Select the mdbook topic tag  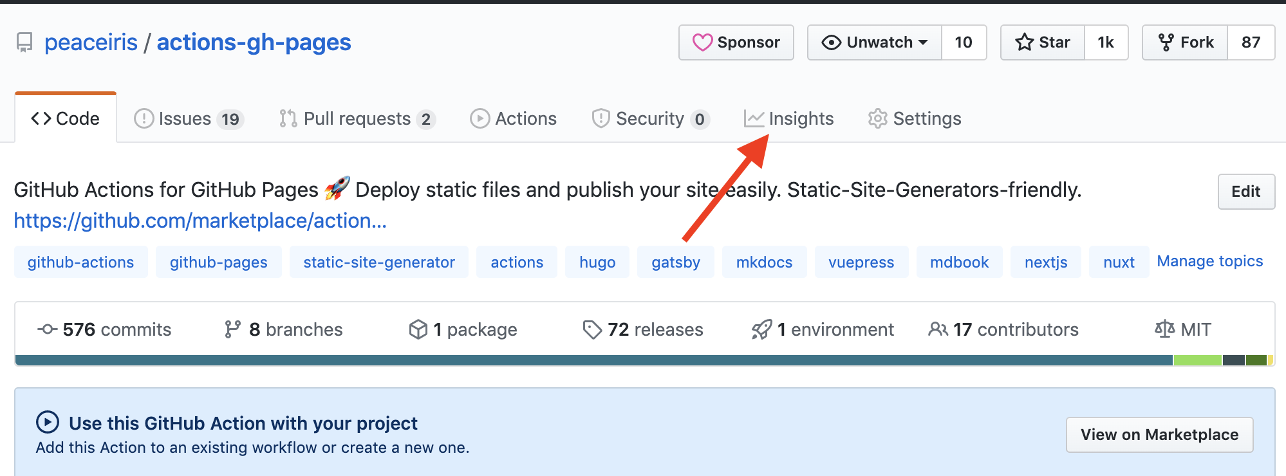960,262
